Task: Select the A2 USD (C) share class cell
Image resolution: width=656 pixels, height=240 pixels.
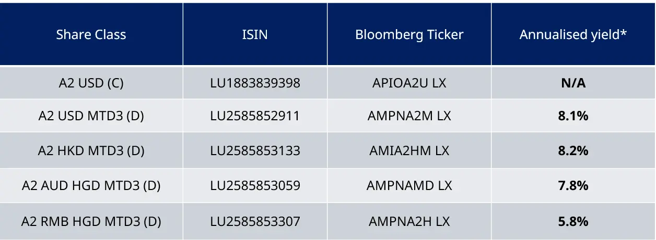Action: point(91,83)
